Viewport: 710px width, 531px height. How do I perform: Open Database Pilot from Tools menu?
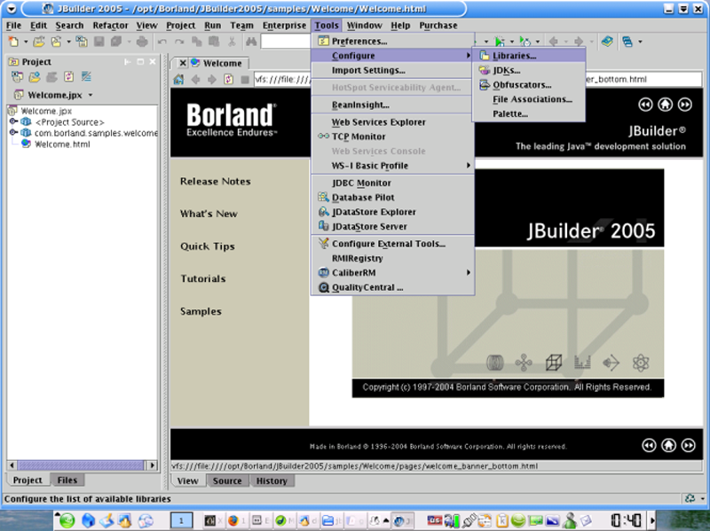pos(363,198)
